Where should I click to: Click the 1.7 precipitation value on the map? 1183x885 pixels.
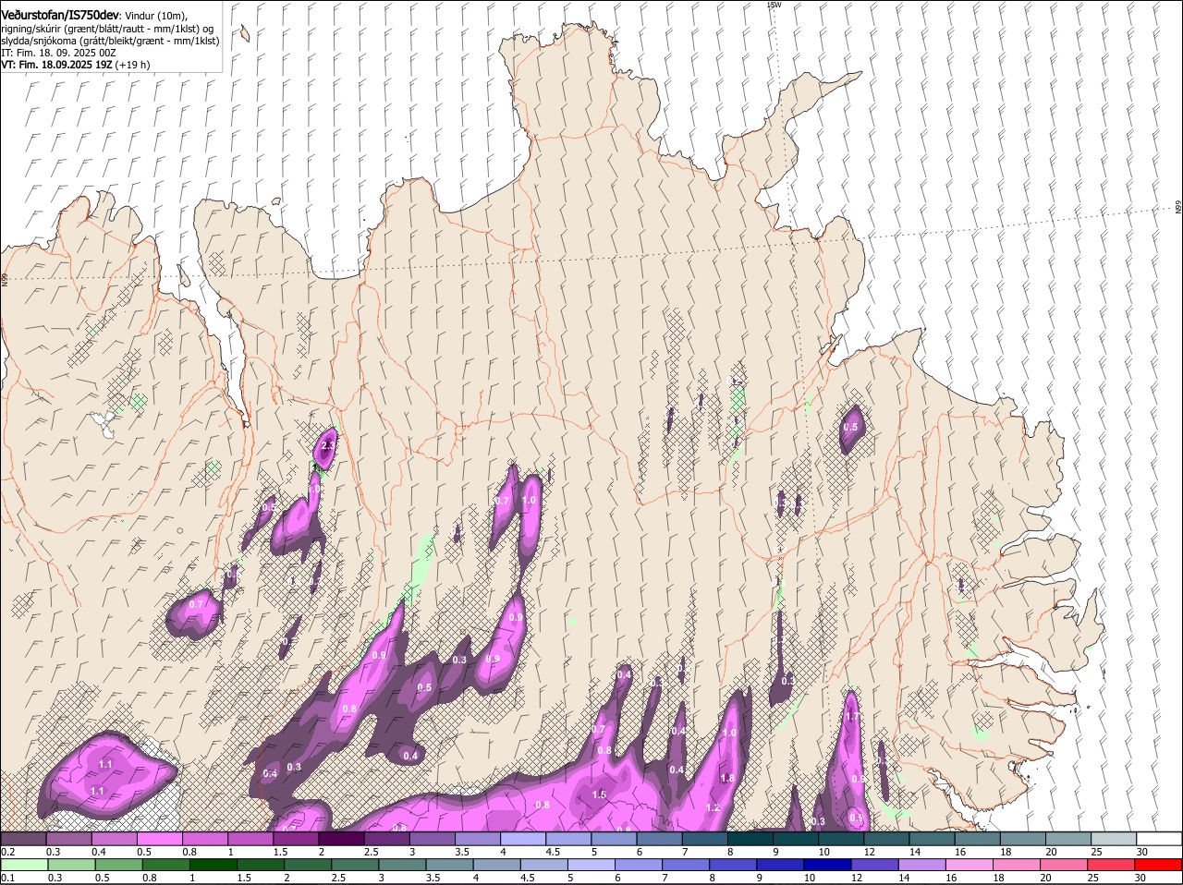coord(852,716)
